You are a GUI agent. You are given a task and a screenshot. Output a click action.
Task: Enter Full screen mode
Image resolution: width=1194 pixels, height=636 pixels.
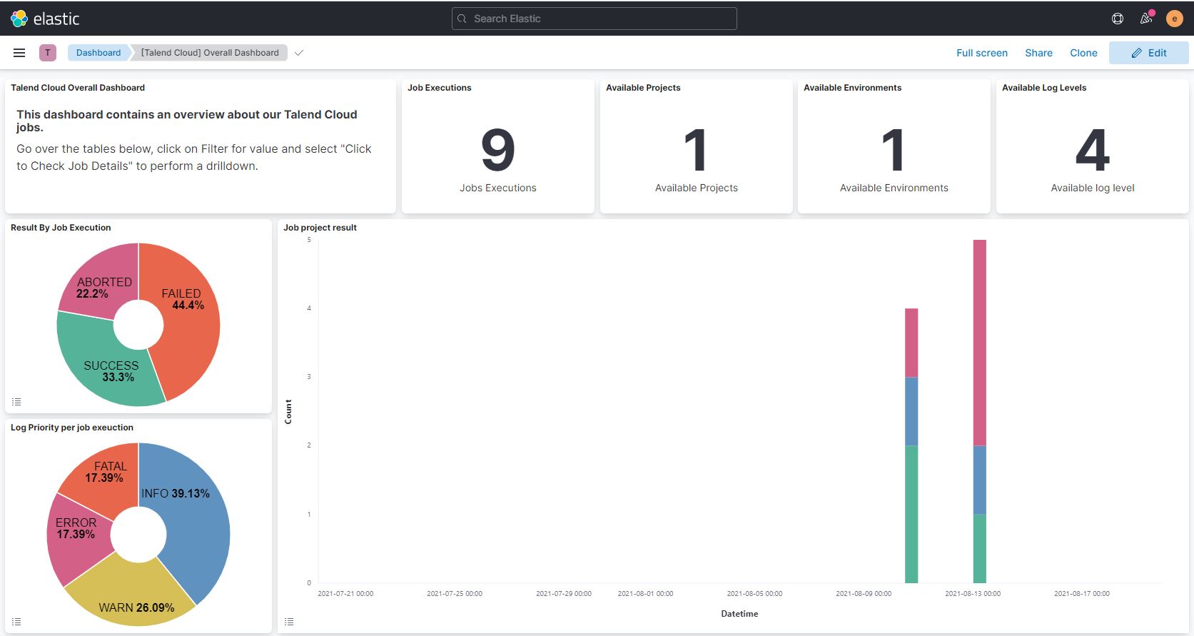982,53
